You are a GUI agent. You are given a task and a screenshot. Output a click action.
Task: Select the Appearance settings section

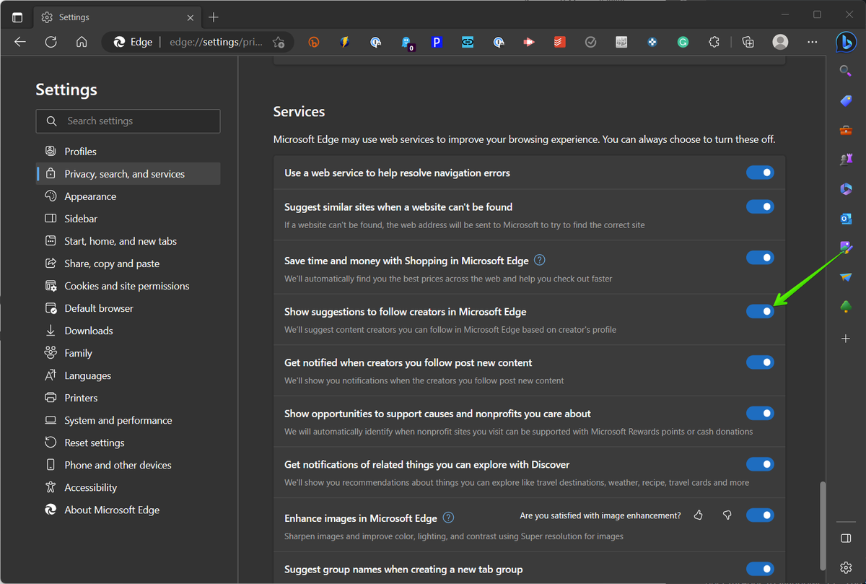pos(89,196)
